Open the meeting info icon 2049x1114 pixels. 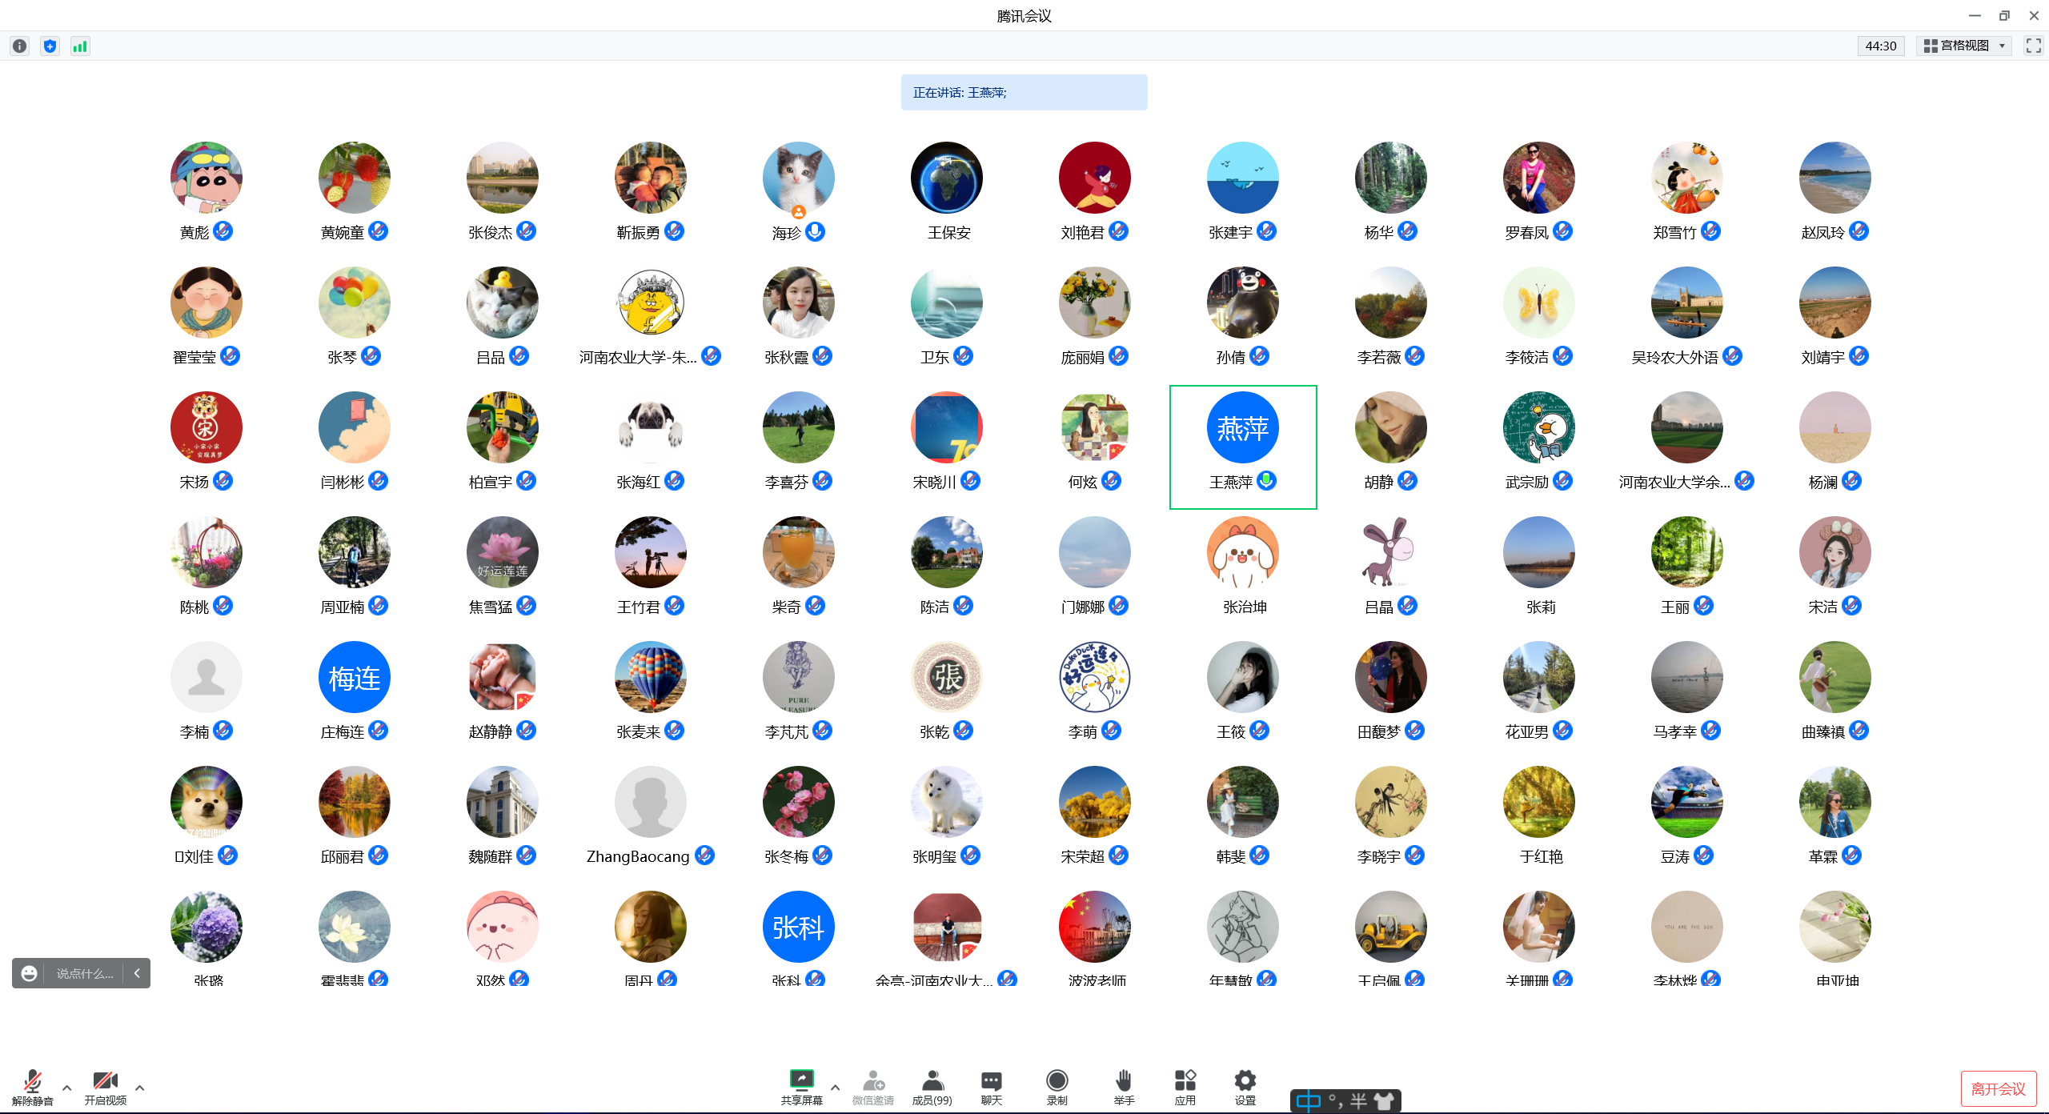[x=20, y=46]
